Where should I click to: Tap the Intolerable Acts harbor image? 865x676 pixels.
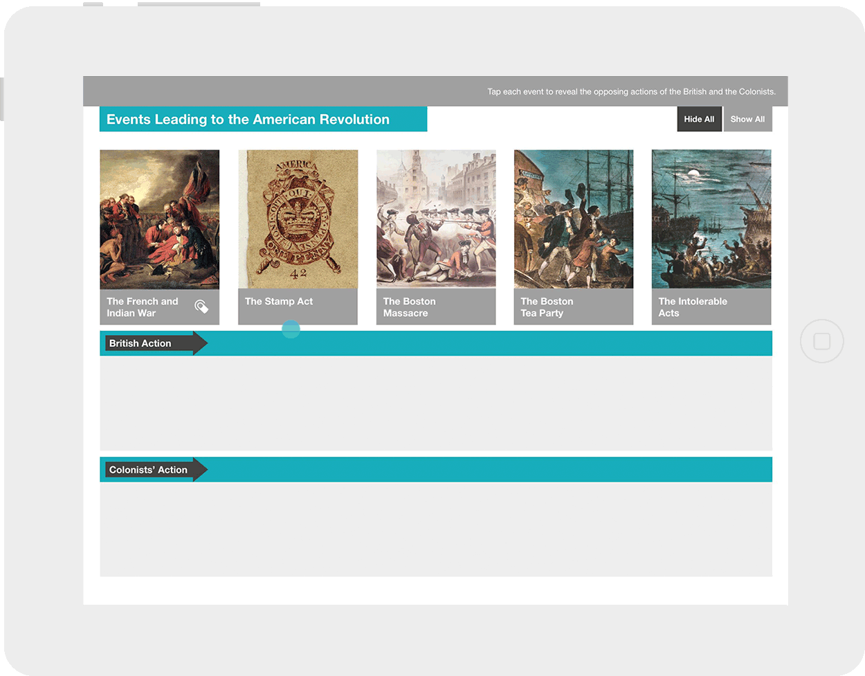[711, 219]
